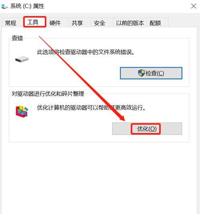This screenshot has height=214, width=200.
Task: Go to the 共享 tab
Action: tap(77, 23)
